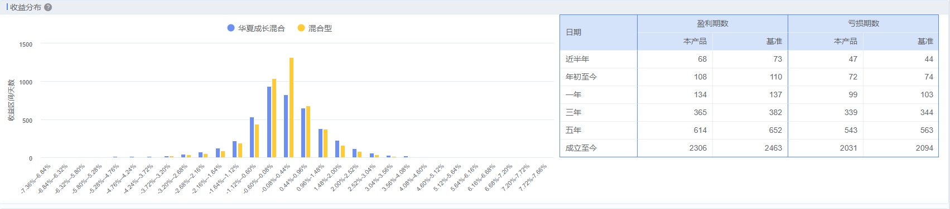Viewport: 950px width, 209px height.
Task: Click the help icon beside 收益分布
Action: (x=48, y=7)
